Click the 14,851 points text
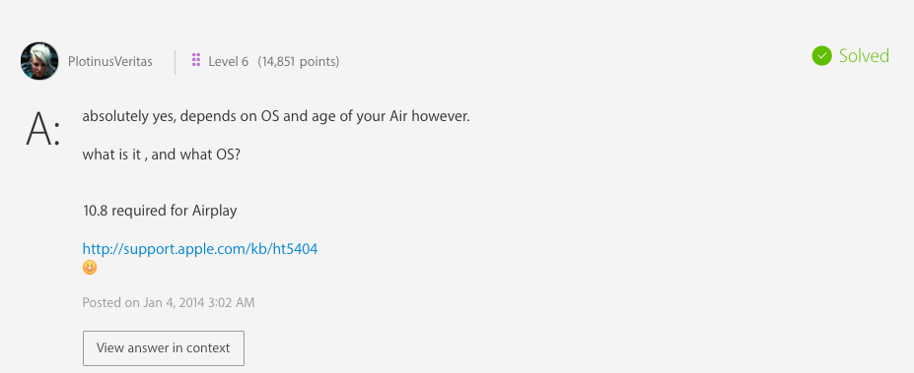 tap(299, 62)
